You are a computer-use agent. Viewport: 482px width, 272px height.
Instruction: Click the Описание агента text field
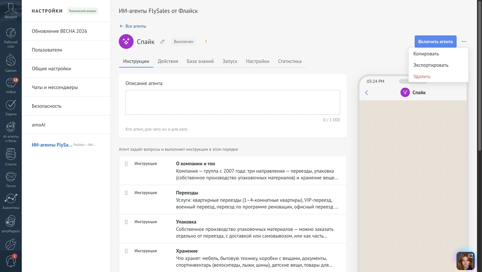tap(233, 102)
